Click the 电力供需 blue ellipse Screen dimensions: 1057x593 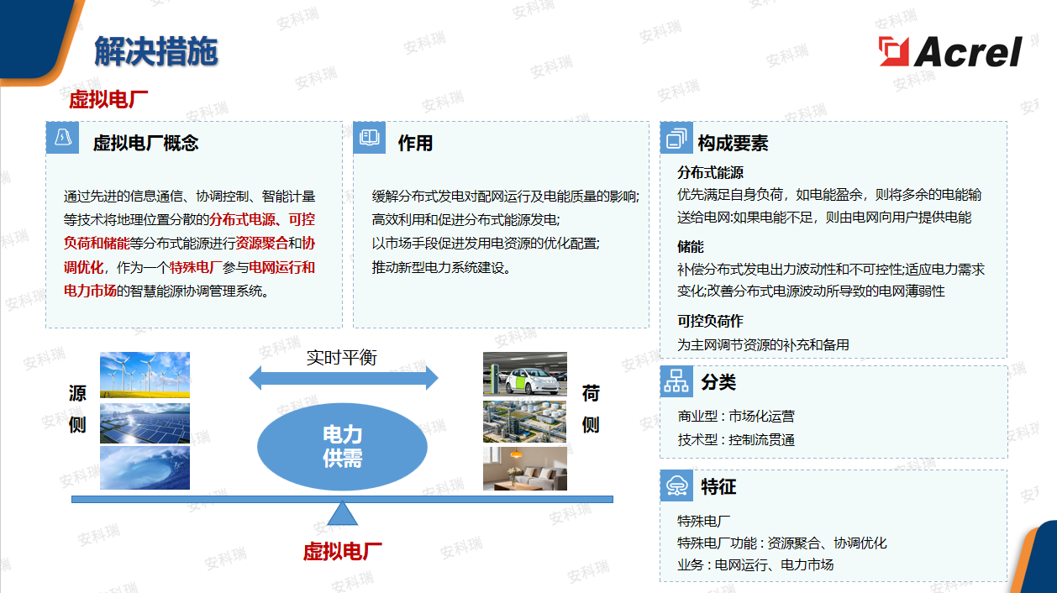[x=342, y=447]
